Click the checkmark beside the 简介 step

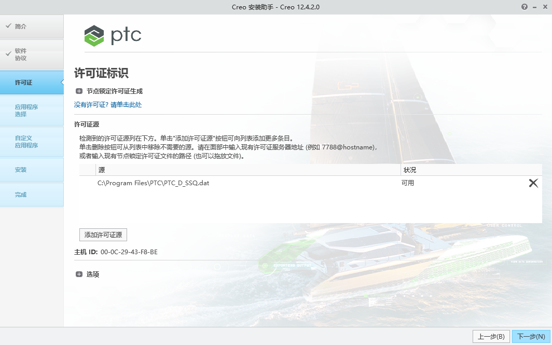tap(9, 25)
